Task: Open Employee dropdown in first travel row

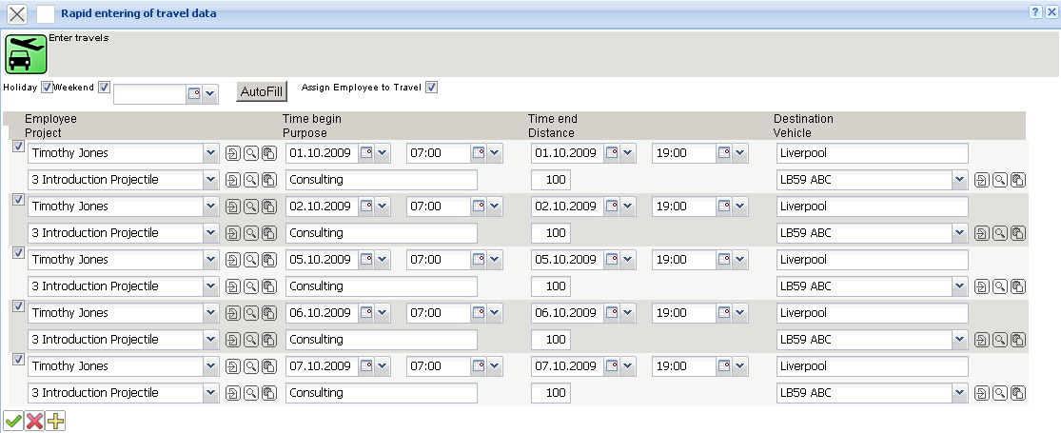Action: (210, 153)
